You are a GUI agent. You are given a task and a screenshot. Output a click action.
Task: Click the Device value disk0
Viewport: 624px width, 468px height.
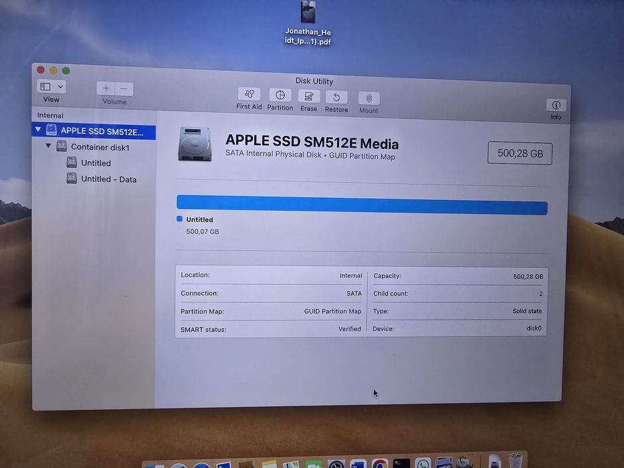534,328
